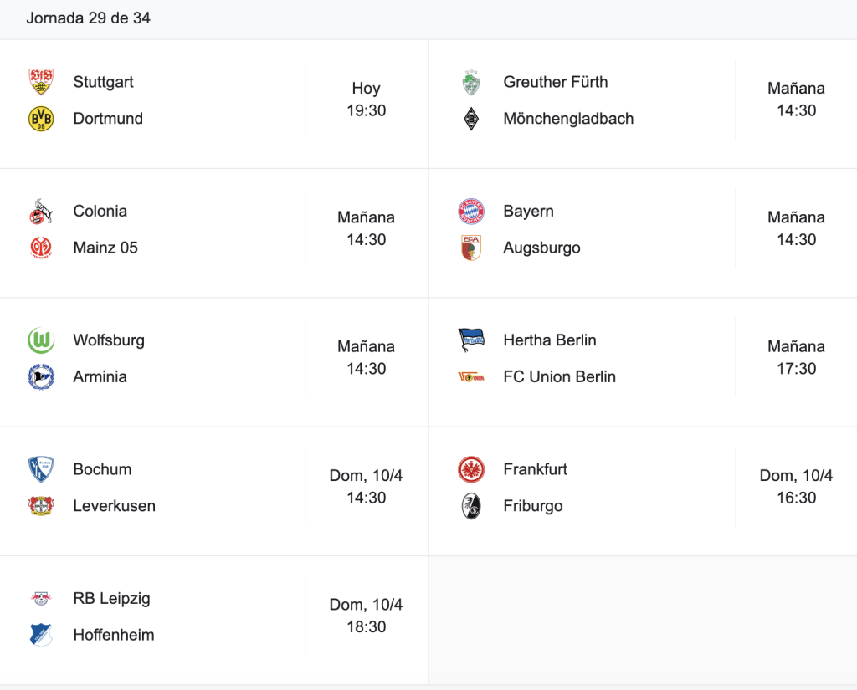
Task: Select the Leverkusen team logo
Action: click(41, 506)
